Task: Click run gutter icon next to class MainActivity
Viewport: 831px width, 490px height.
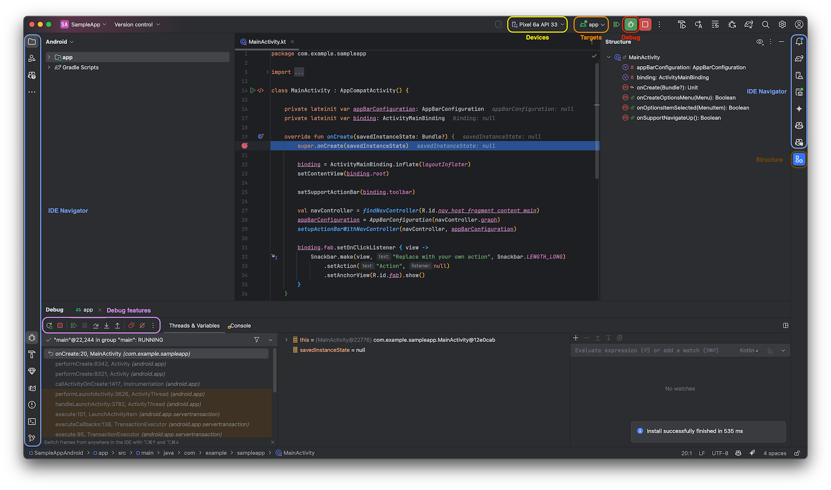Action: coord(253,90)
